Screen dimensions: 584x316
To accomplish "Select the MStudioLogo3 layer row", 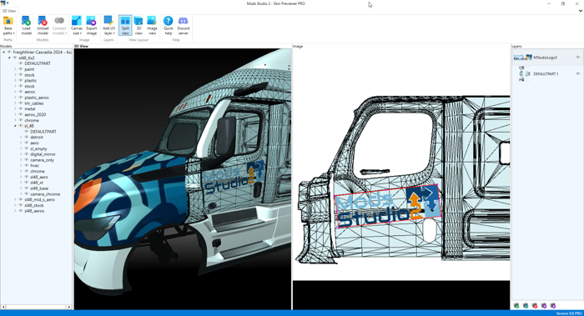I will (547, 58).
